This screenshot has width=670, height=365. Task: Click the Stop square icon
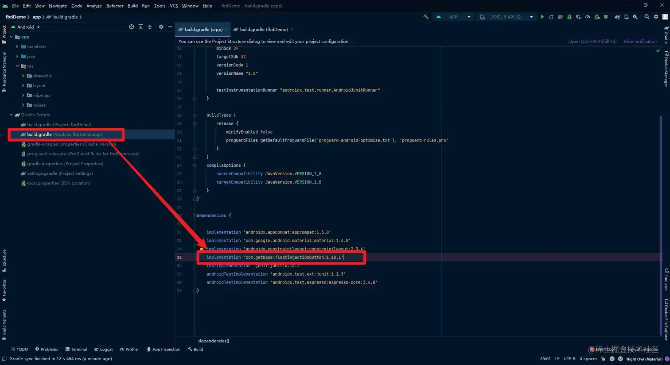coord(606,17)
